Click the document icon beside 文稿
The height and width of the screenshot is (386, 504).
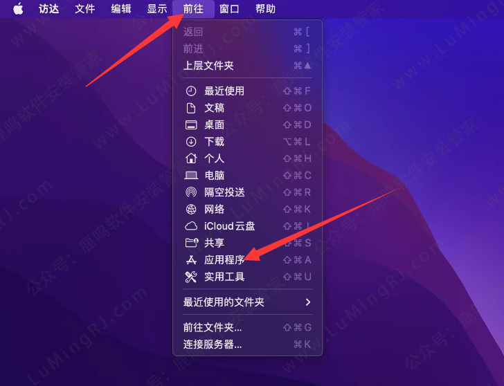[191, 108]
